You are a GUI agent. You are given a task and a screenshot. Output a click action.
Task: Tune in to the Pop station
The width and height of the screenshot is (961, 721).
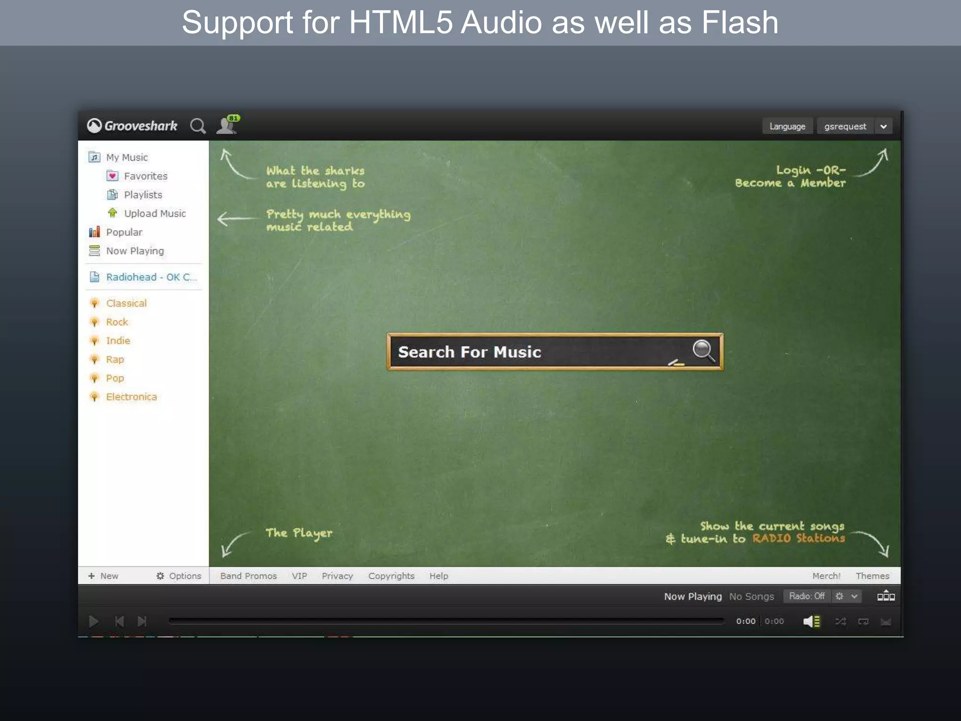[114, 378]
